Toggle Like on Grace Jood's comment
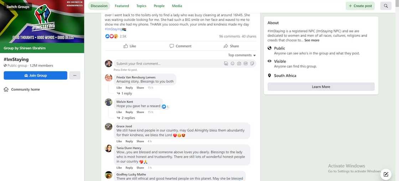The width and height of the screenshot is (399, 181). [x=119, y=141]
